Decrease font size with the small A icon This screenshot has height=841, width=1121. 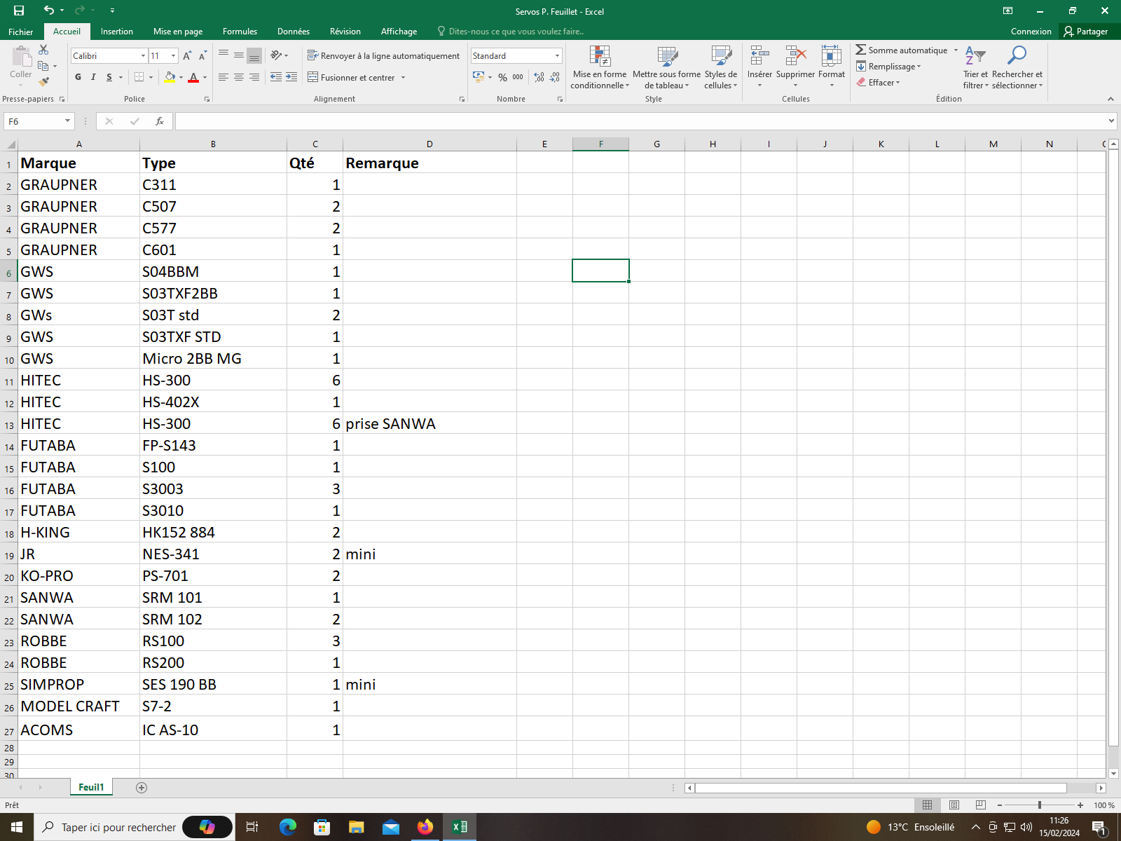click(x=202, y=55)
